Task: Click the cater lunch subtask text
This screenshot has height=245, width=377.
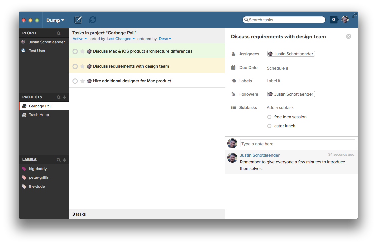Action: 285,126
